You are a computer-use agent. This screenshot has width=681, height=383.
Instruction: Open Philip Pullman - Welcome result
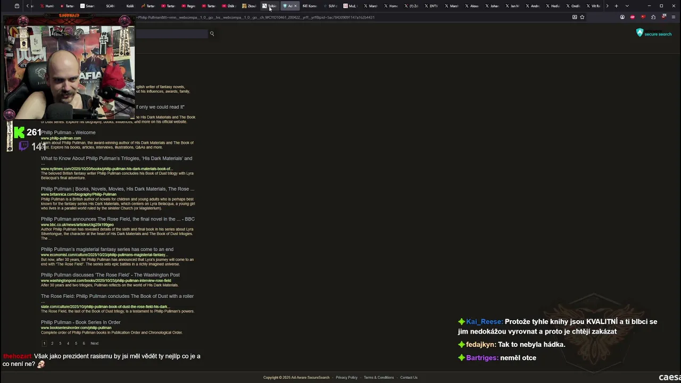click(68, 132)
